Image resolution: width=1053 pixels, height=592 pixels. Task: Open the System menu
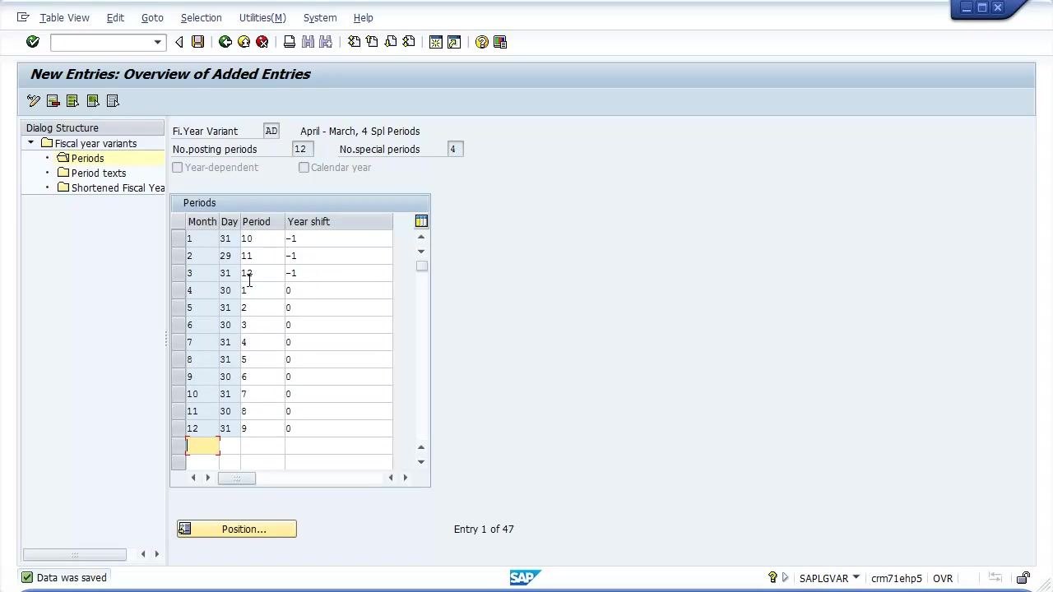[x=320, y=17]
